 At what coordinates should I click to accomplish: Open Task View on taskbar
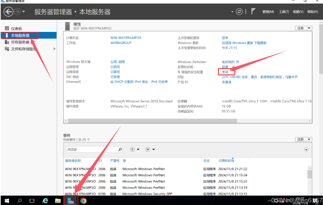pos(32,200)
